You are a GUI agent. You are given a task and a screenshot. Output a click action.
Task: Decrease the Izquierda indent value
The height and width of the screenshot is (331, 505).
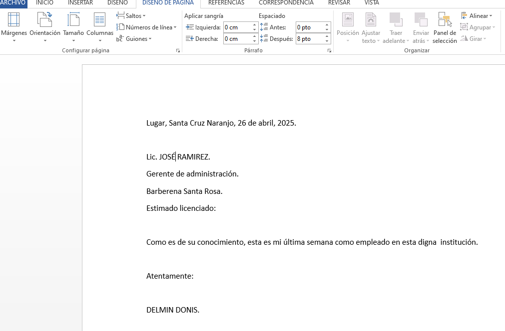click(254, 29)
